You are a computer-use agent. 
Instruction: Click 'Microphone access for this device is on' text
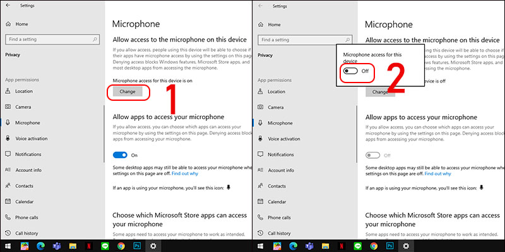pyautogui.click(x=153, y=81)
